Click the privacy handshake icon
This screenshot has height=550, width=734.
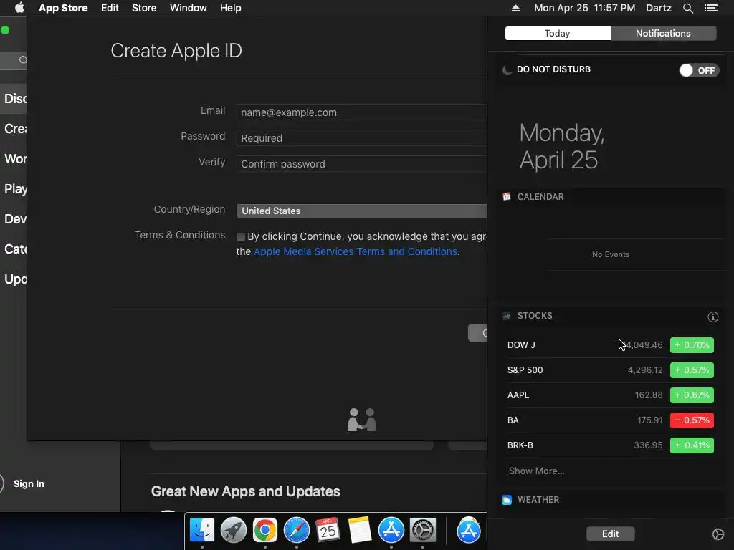click(362, 420)
